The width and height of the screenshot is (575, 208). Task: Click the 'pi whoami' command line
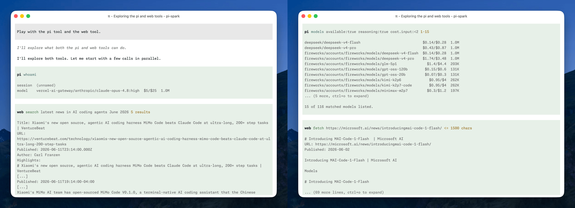(27, 74)
